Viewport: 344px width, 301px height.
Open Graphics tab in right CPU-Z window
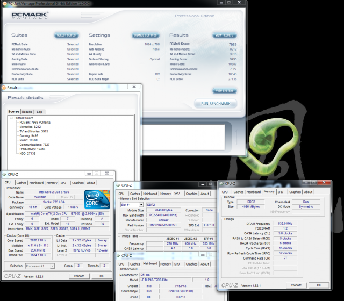295,192
